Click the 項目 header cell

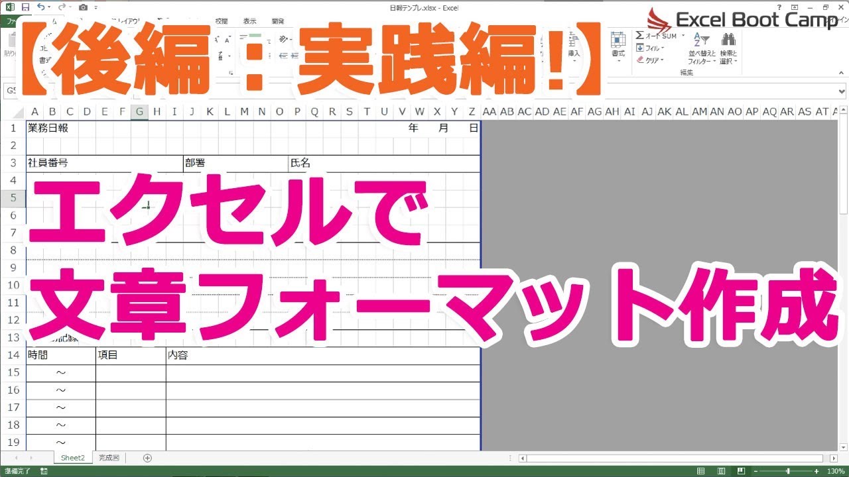pyautogui.click(x=131, y=355)
